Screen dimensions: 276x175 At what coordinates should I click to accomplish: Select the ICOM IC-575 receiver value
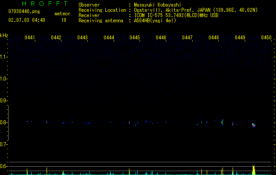pos(176,15)
